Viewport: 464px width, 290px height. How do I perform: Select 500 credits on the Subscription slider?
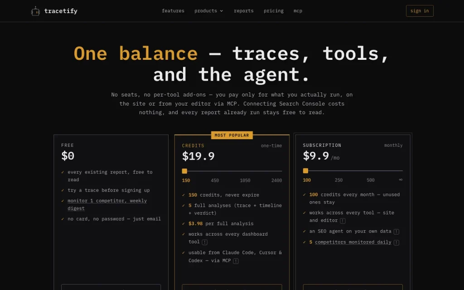371,180
